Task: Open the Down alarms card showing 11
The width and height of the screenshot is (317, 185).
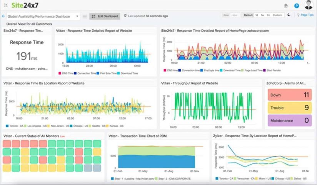Action: (x=290, y=95)
